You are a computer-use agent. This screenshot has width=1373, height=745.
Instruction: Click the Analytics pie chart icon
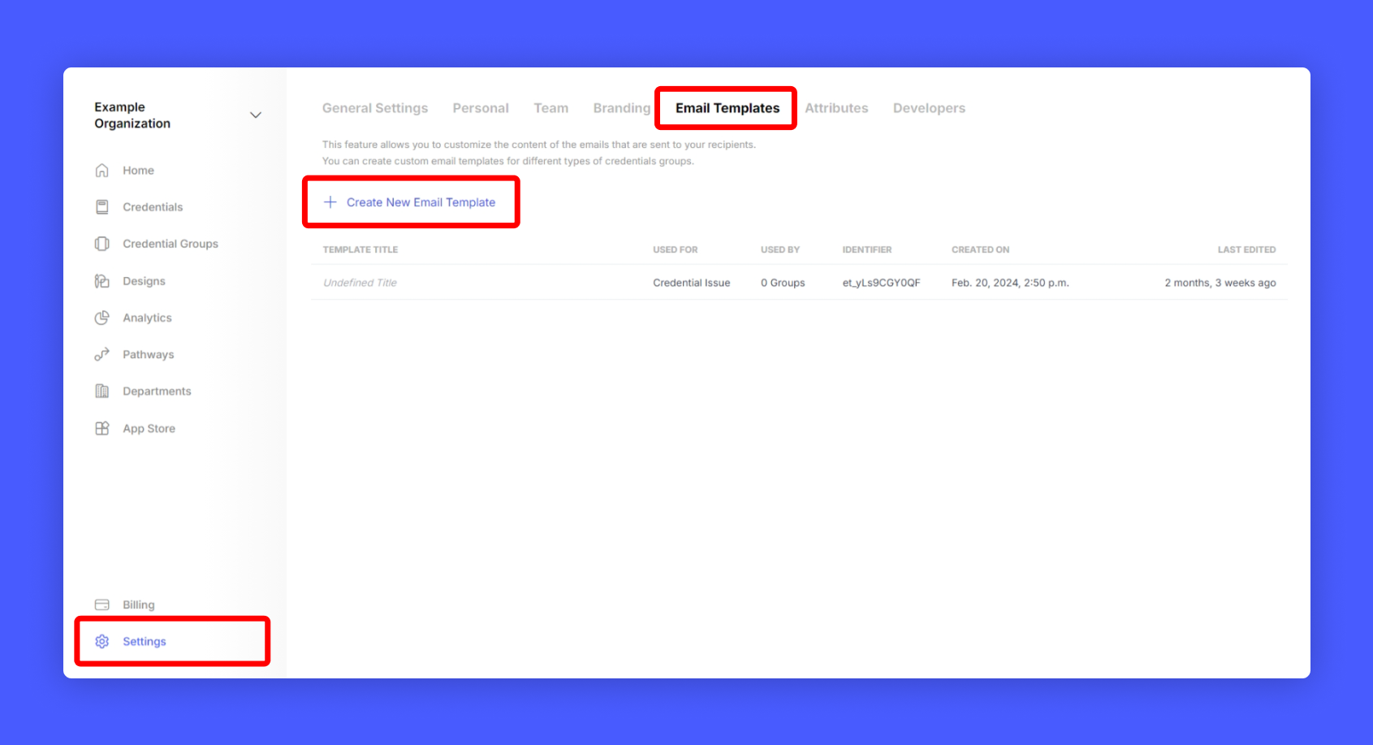[x=102, y=318]
